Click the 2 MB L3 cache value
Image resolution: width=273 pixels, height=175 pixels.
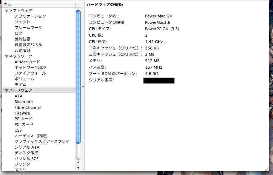150,54
